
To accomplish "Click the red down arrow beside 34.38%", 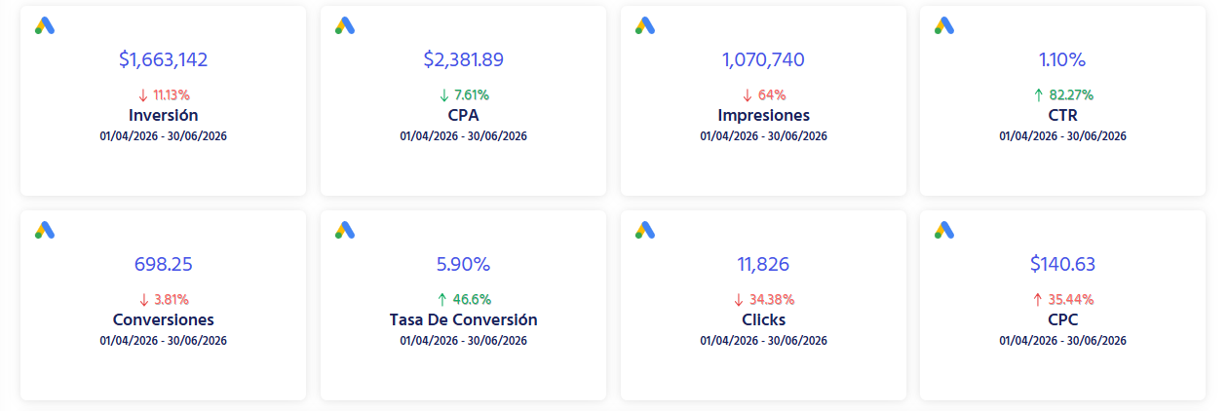I will point(739,300).
